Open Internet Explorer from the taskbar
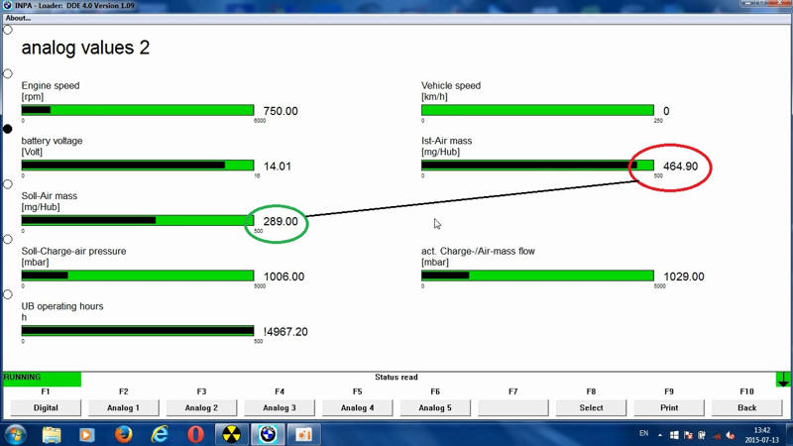 pyautogui.click(x=160, y=434)
